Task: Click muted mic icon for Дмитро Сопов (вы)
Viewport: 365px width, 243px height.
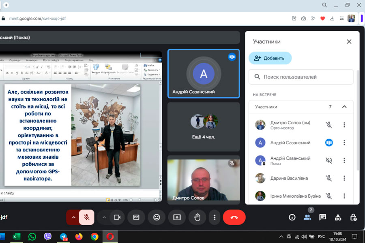Action: [x=328, y=125]
